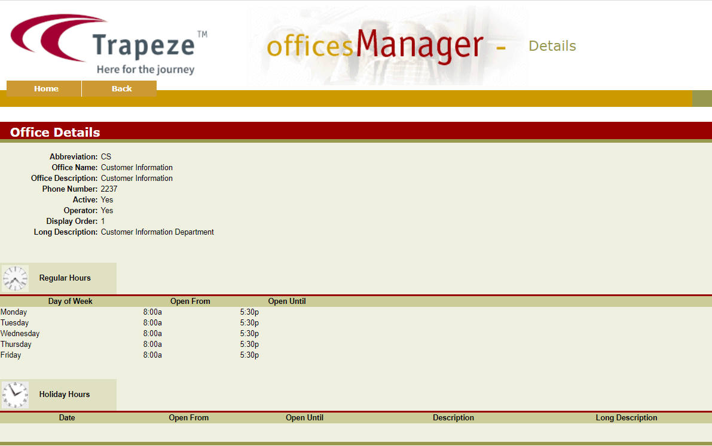
Task: Open the Regular Hours section header
Action: 65,278
